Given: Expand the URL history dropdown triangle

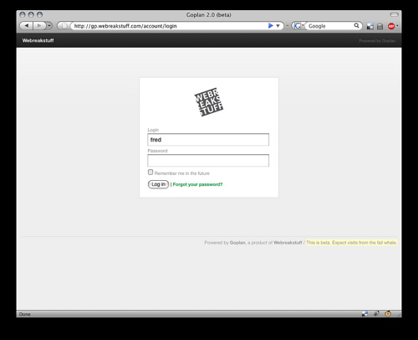Looking at the screenshot, I should tap(278, 26).
